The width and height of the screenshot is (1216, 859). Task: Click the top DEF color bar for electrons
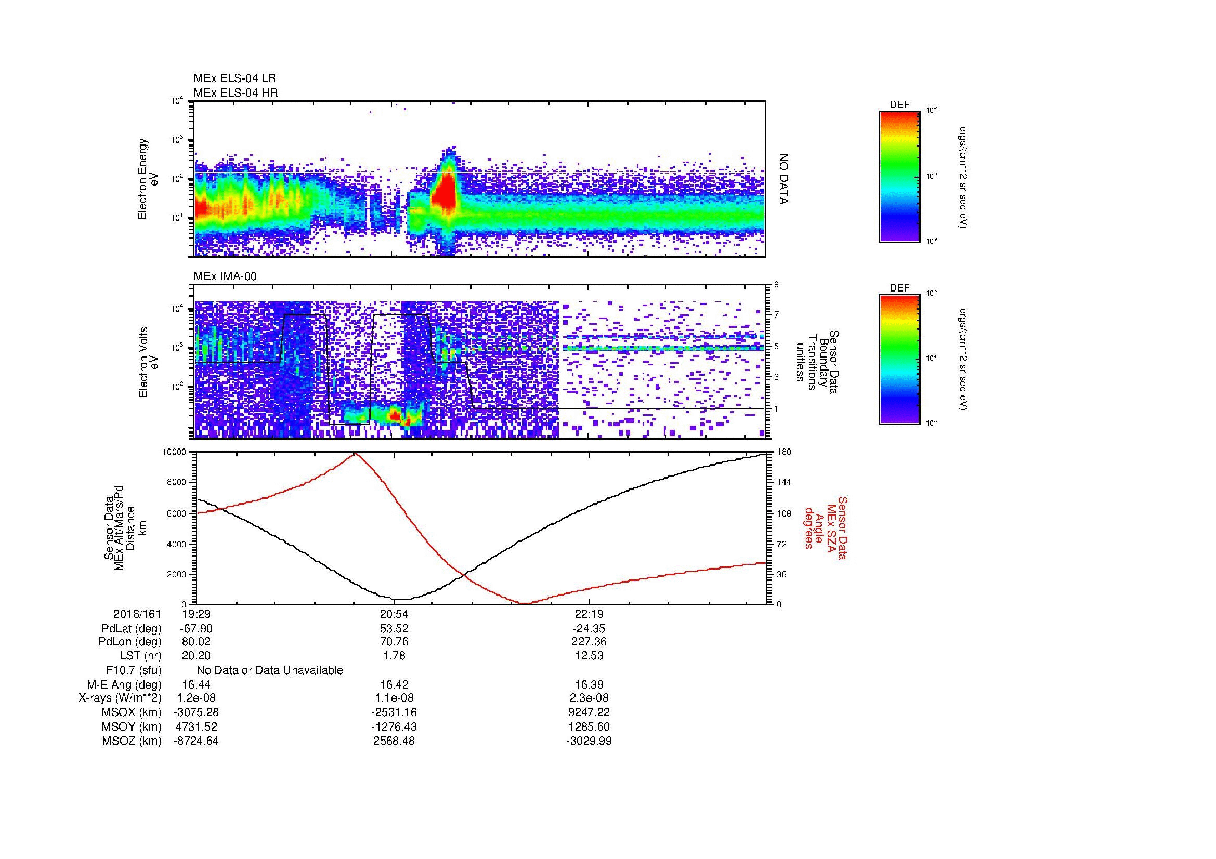tap(899, 176)
